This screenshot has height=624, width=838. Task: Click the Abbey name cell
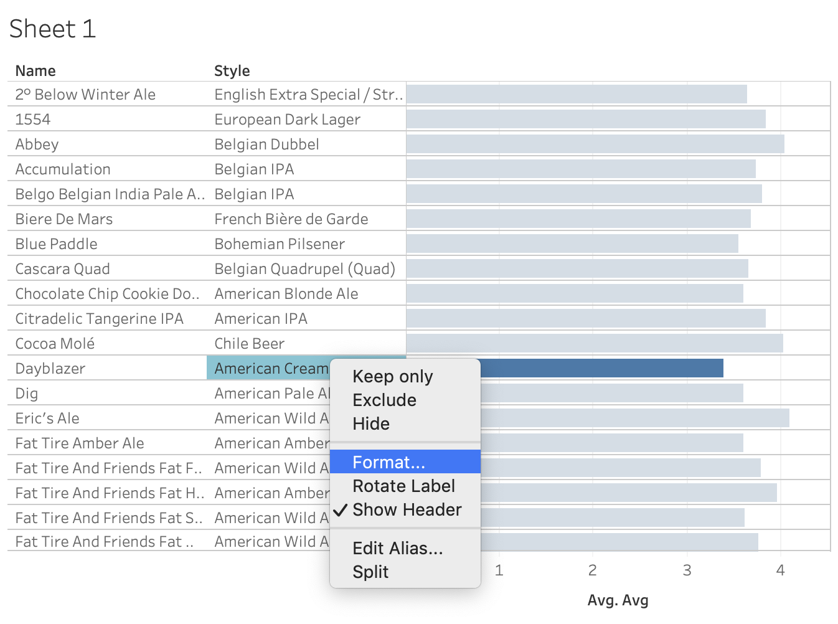tap(37, 144)
